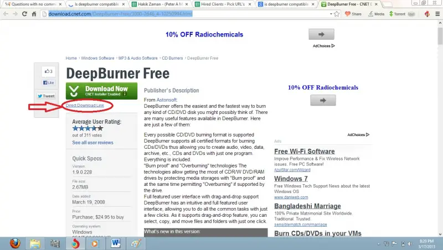Click the Direct Download Link
443x250 pixels.
click(x=85, y=105)
